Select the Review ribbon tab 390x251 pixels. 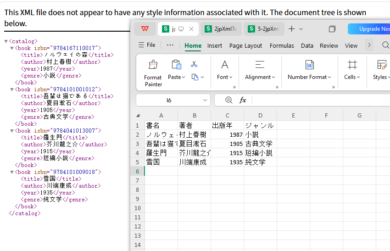click(x=329, y=46)
